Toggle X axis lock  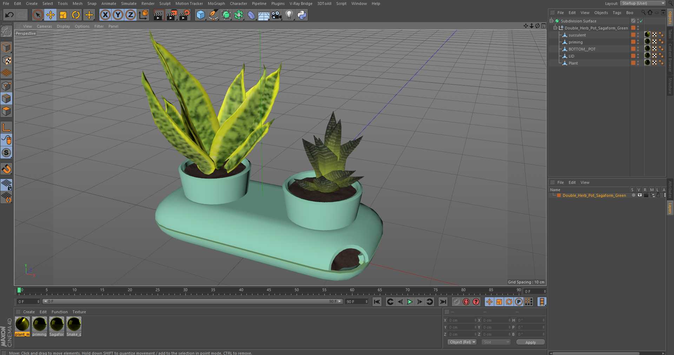105,15
